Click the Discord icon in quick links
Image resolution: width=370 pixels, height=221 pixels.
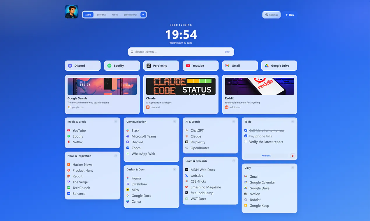[x=70, y=66]
